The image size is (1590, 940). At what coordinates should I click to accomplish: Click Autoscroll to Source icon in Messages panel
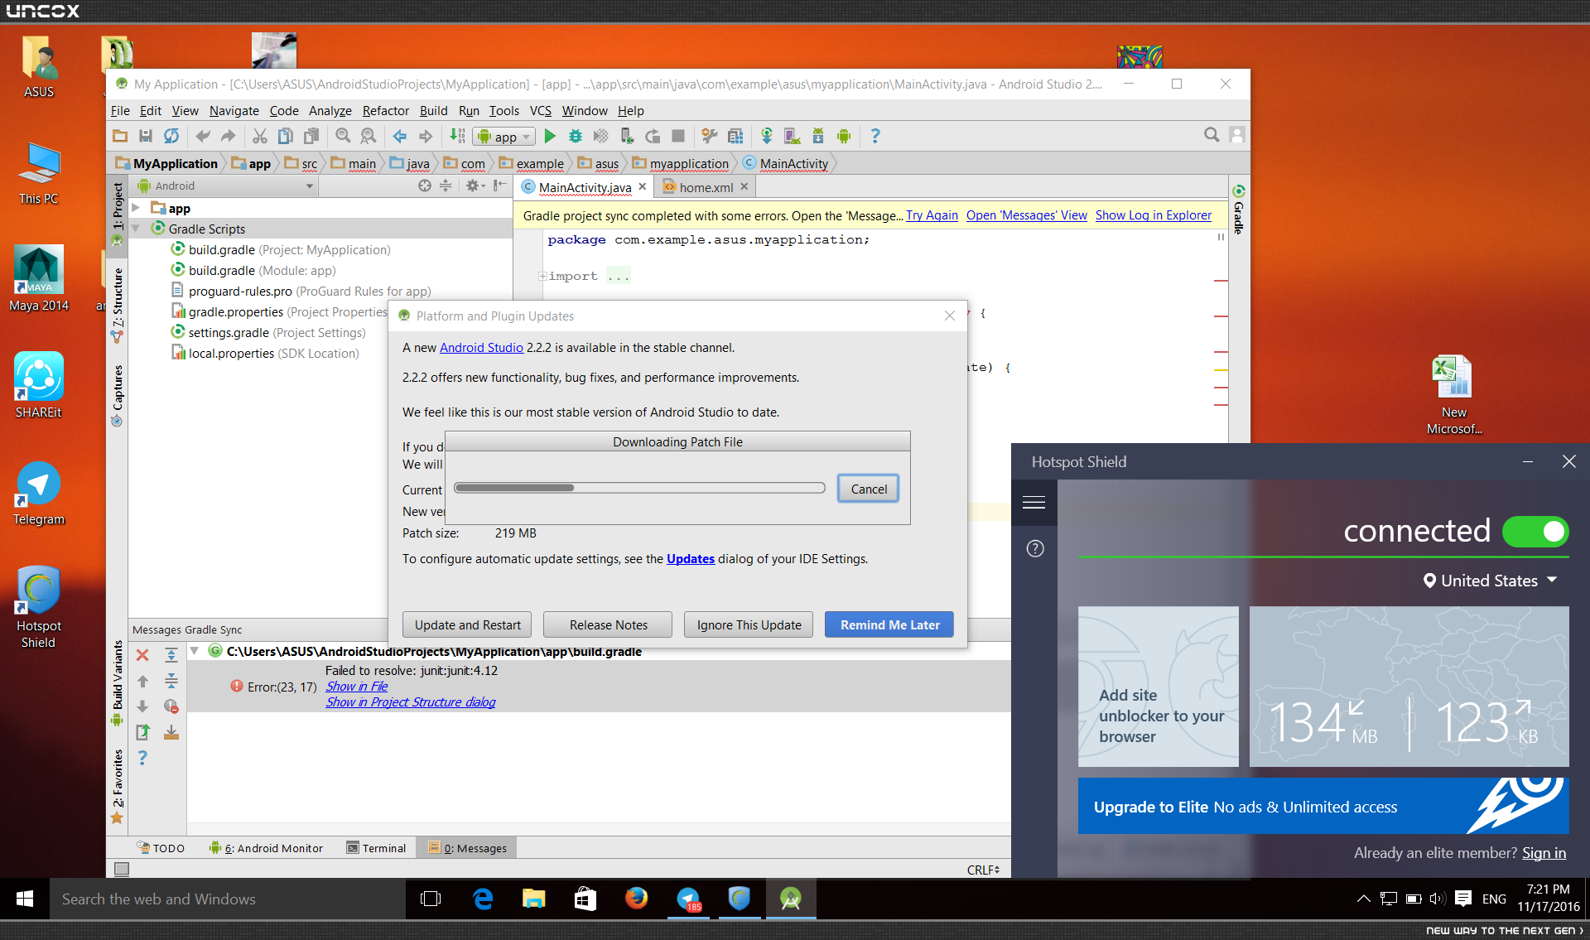coord(171,732)
